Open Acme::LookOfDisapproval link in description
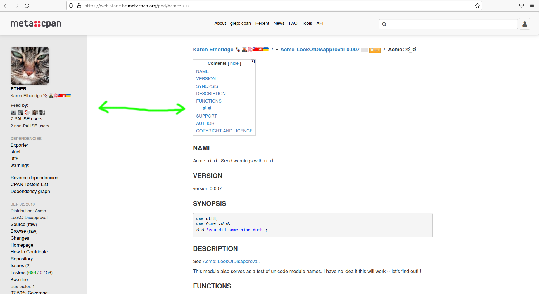The width and height of the screenshot is (539, 294). 231,262
